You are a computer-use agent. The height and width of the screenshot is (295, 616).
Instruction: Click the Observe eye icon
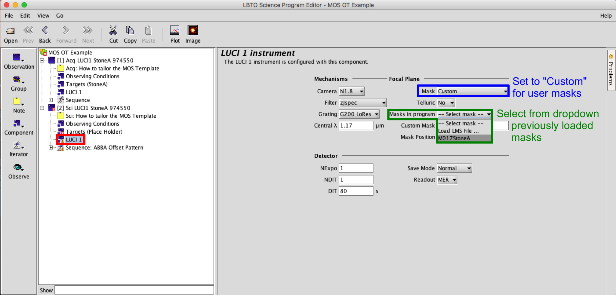pyautogui.click(x=18, y=167)
